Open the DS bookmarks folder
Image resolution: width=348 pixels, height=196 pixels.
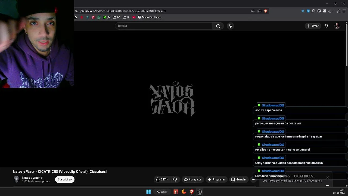coord(116,17)
